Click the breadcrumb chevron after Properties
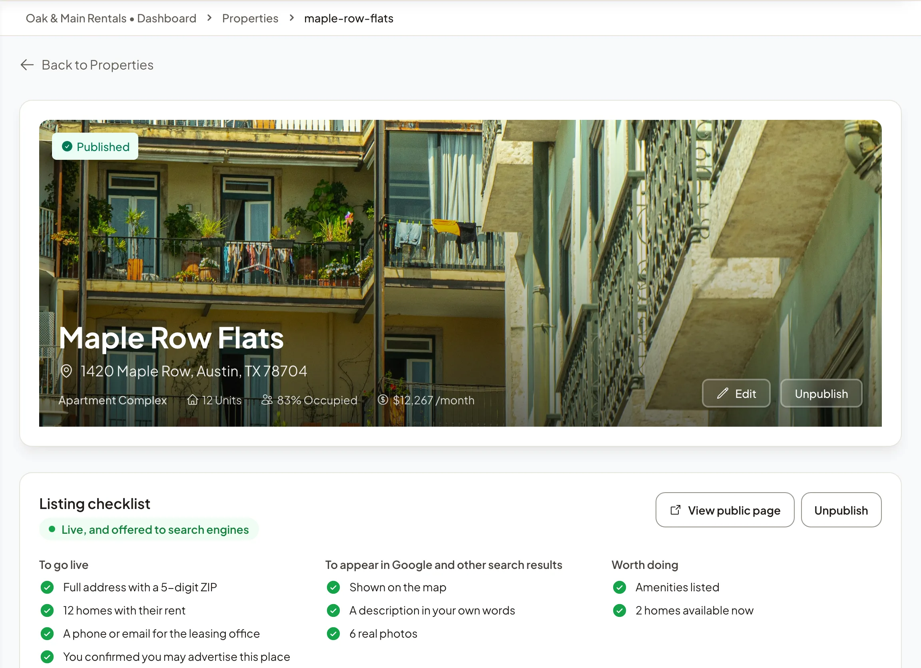 pyautogui.click(x=291, y=18)
